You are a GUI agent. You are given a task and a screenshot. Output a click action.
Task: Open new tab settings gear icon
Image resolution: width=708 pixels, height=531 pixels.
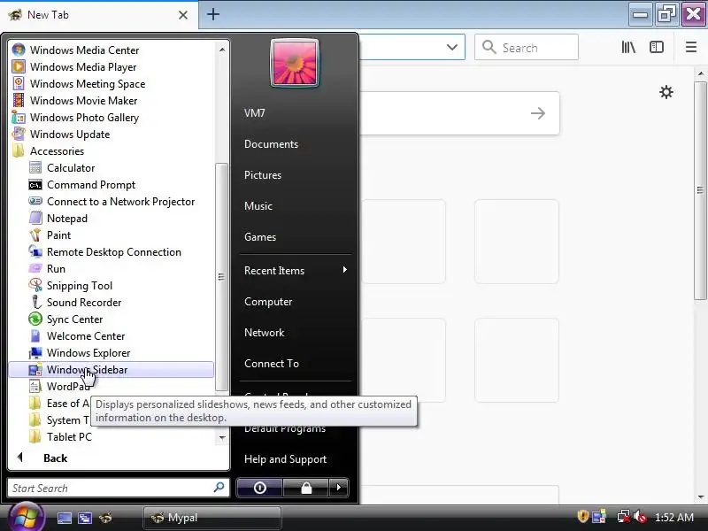click(x=666, y=92)
